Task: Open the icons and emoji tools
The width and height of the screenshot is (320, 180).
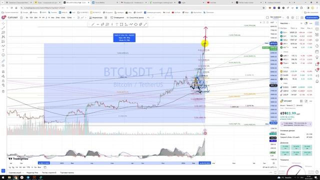Action: 3,55
